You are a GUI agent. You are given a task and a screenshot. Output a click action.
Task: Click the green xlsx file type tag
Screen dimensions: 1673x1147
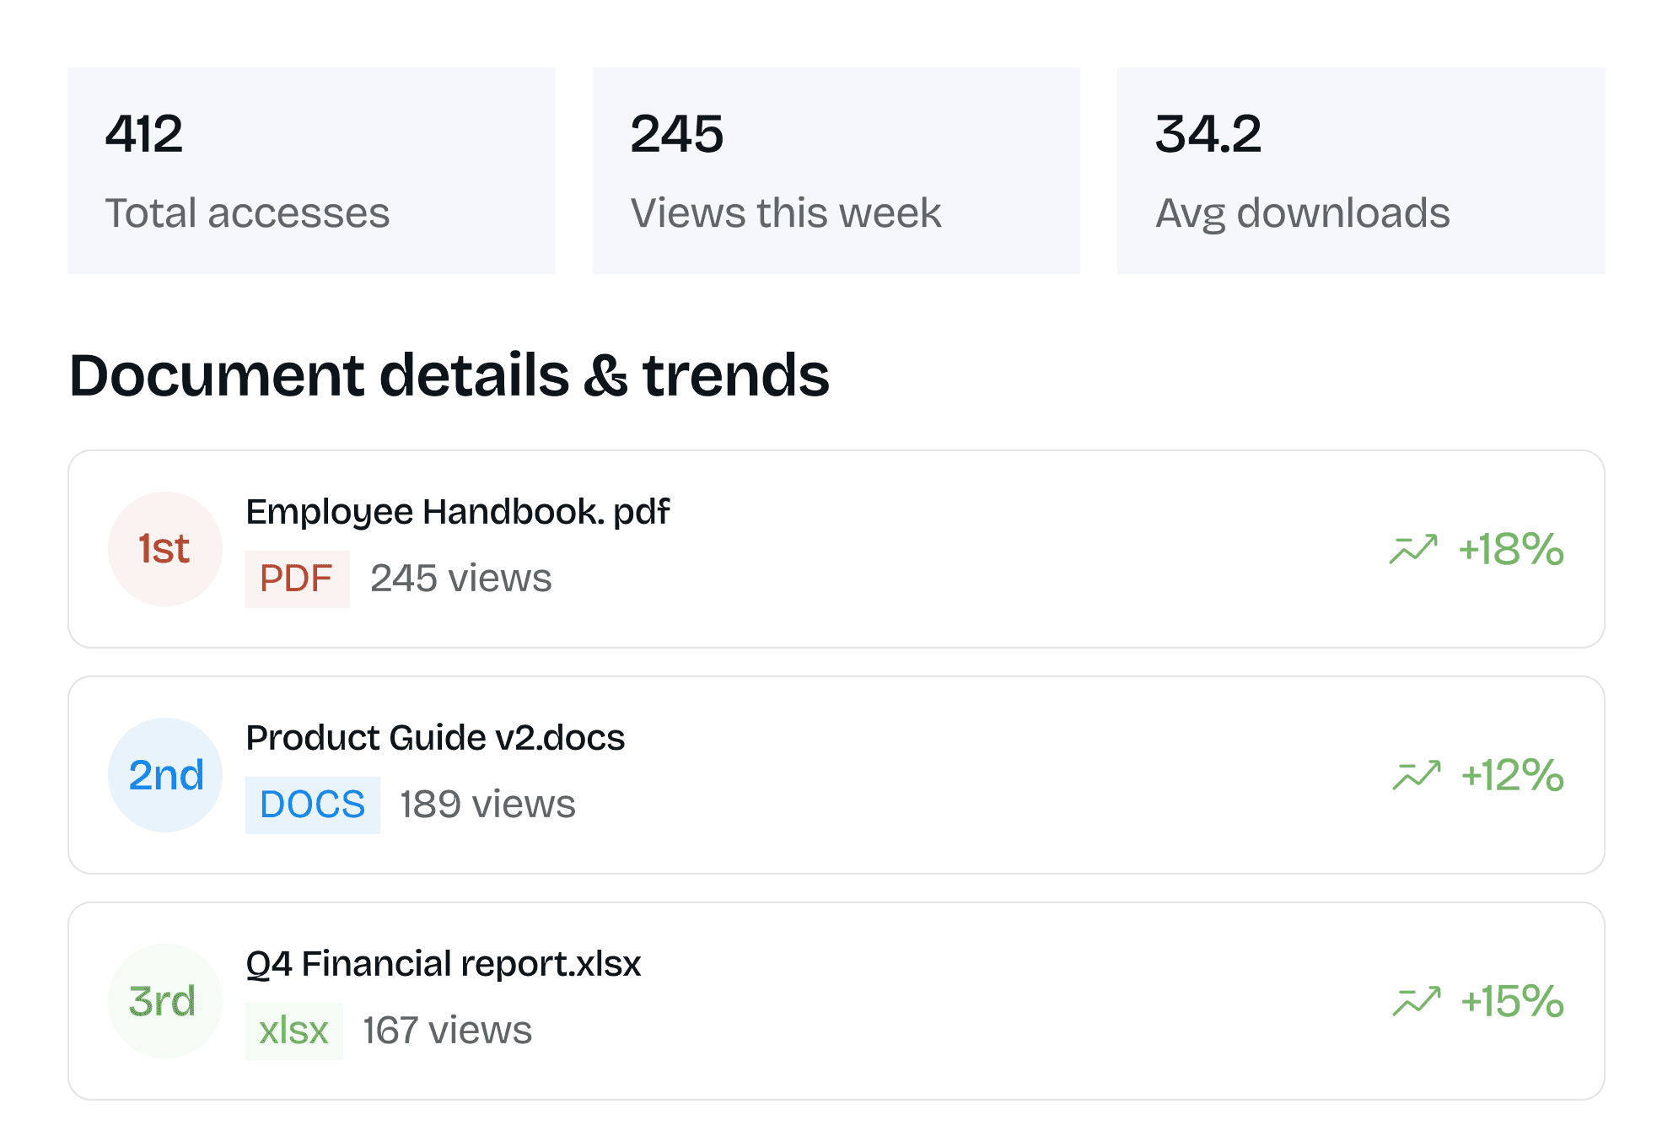coord(293,1031)
